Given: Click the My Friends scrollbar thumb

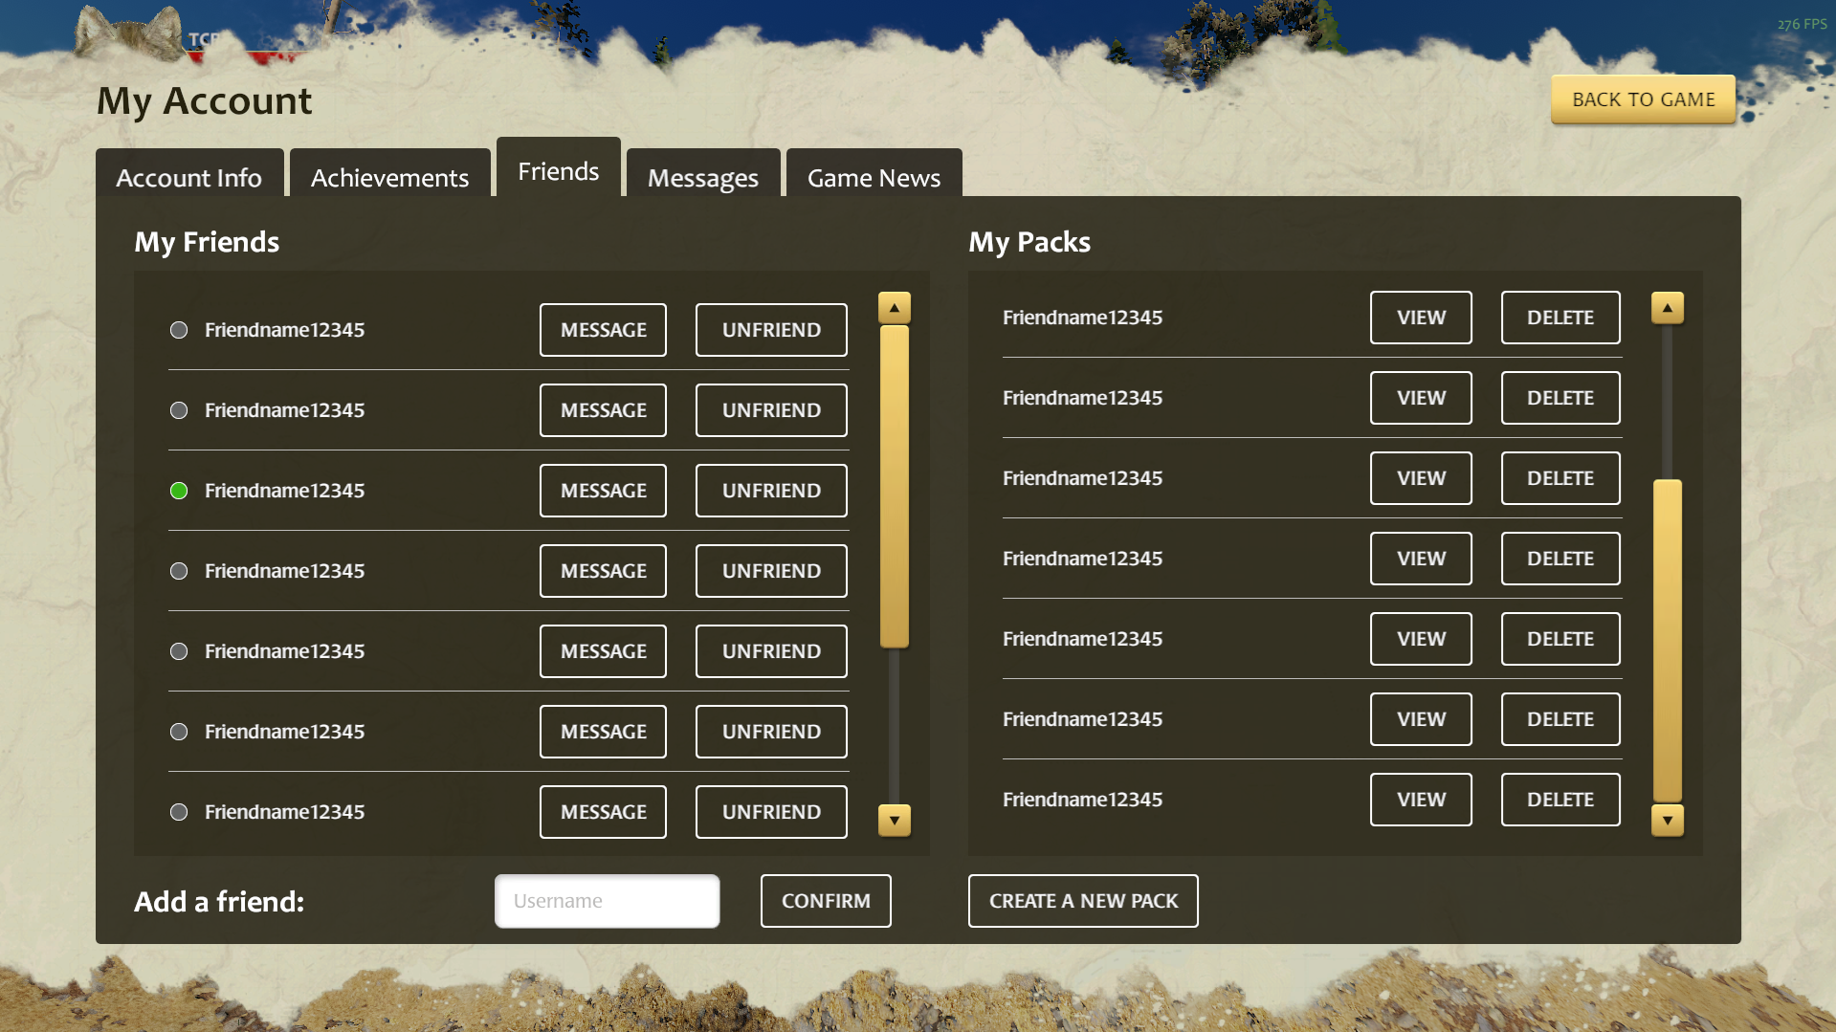Looking at the screenshot, I should tap(894, 487).
